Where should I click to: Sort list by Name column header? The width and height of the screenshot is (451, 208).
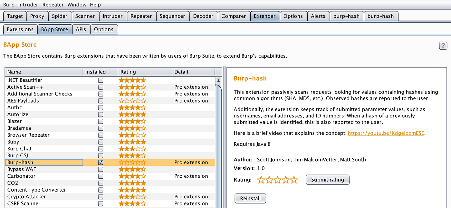pos(44,72)
